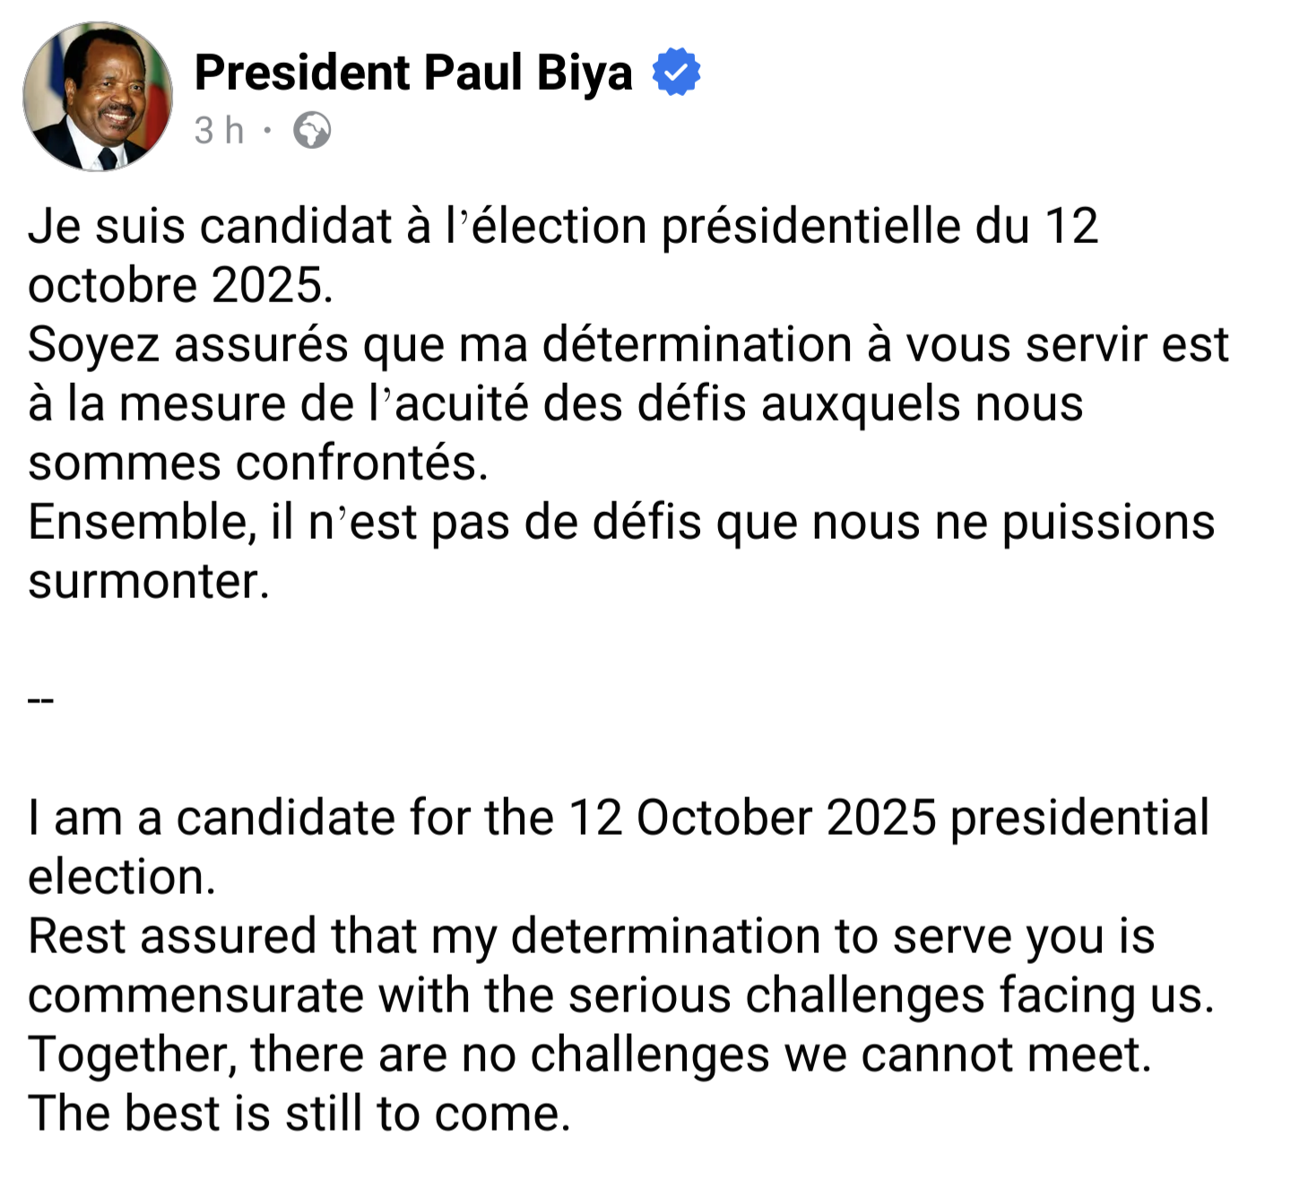Open the round profile picture thumbnail
This screenshot has width=1291, height=1180.
(98, 97)
